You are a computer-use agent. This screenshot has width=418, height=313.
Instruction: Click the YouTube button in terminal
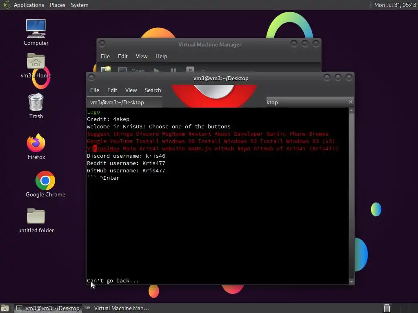click(x=121, y=141)
